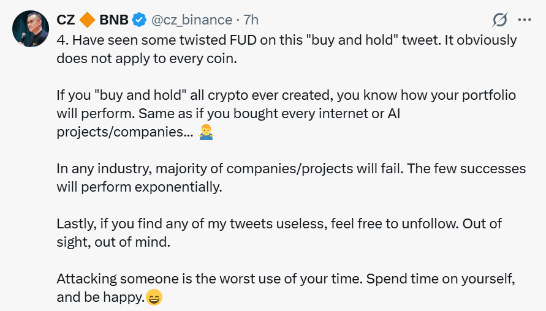Open the three-dot More options menu
The image size is (546, 311).
(525, 20)
